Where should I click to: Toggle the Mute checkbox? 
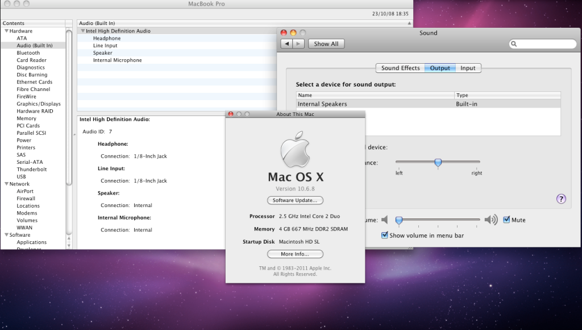(507, 220)
